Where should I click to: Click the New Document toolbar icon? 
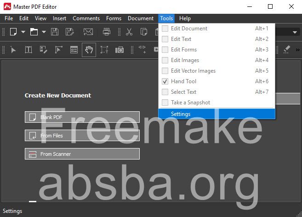13,32
